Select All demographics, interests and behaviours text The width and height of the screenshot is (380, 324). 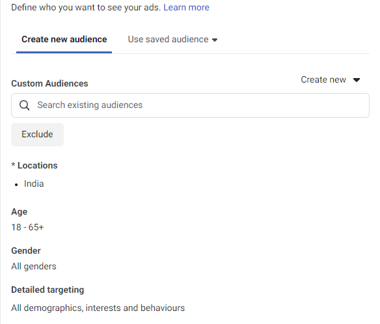click(x=98, y=308)
